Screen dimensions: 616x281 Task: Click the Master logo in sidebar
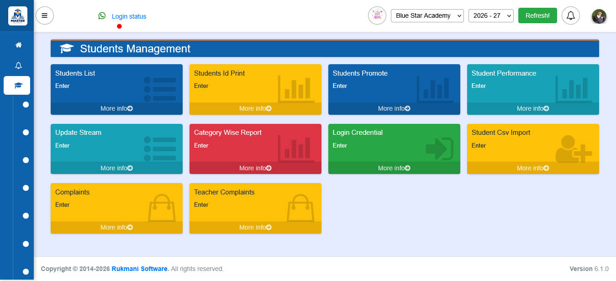click(18, 16)
